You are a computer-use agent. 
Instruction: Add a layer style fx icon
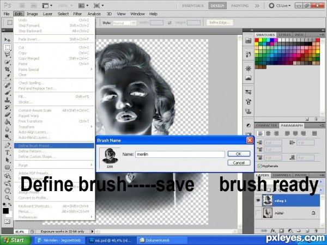click(272, 231)
